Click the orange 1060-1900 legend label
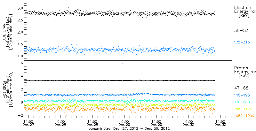The width and height of the screenshot is (256, 131). (x=244, y=116)
